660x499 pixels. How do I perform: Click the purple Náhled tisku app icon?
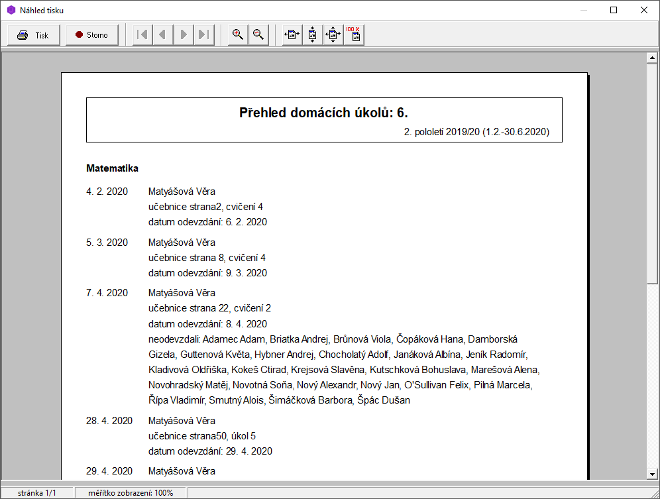click(x=11, y=10)
